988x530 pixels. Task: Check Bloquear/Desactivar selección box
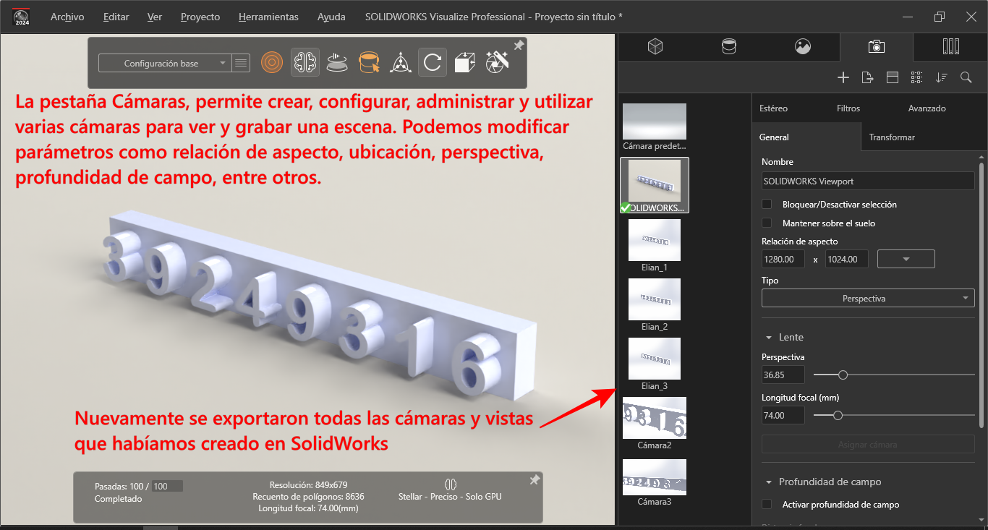point(767,205)
